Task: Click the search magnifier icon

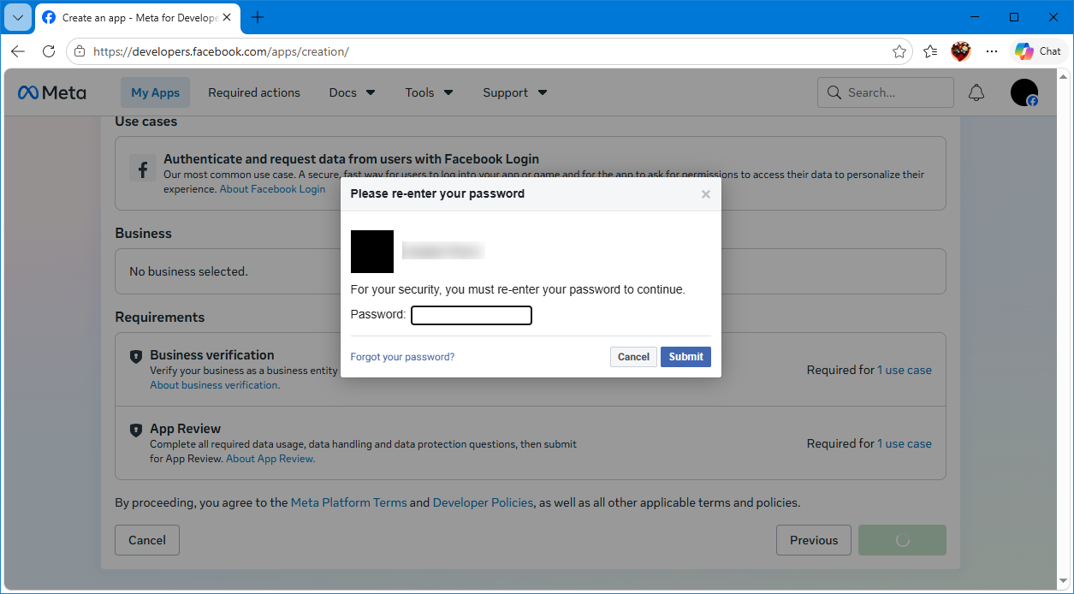Action: click(834, 92)
